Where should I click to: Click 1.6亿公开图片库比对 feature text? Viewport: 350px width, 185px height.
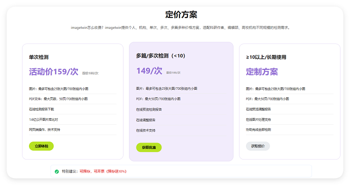(43, 120)
